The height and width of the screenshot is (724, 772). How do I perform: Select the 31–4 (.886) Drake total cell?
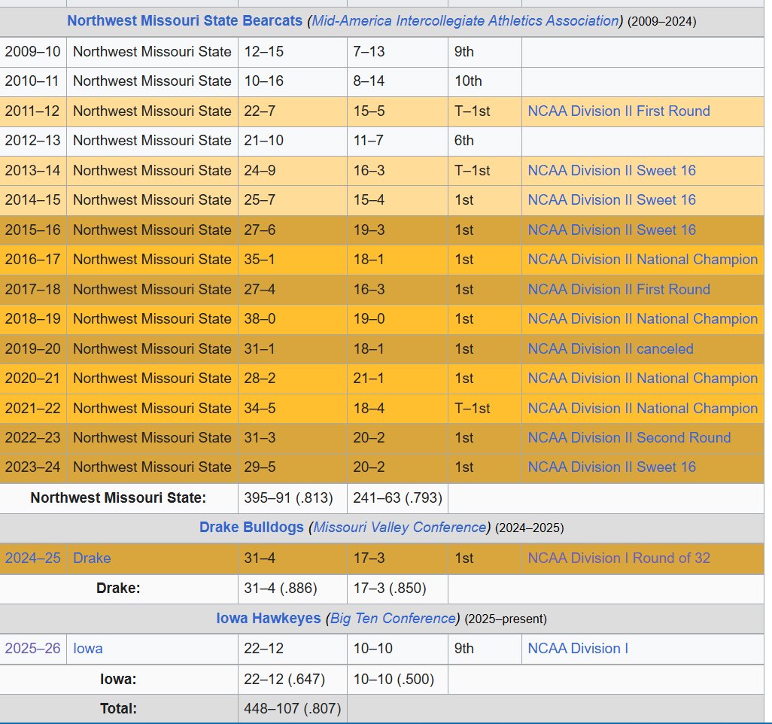[x=293, y=589]
